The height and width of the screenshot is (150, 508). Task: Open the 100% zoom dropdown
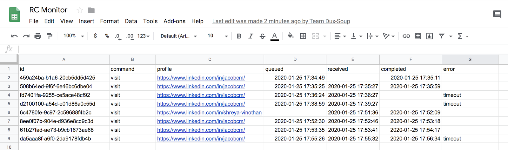(74, 36)
